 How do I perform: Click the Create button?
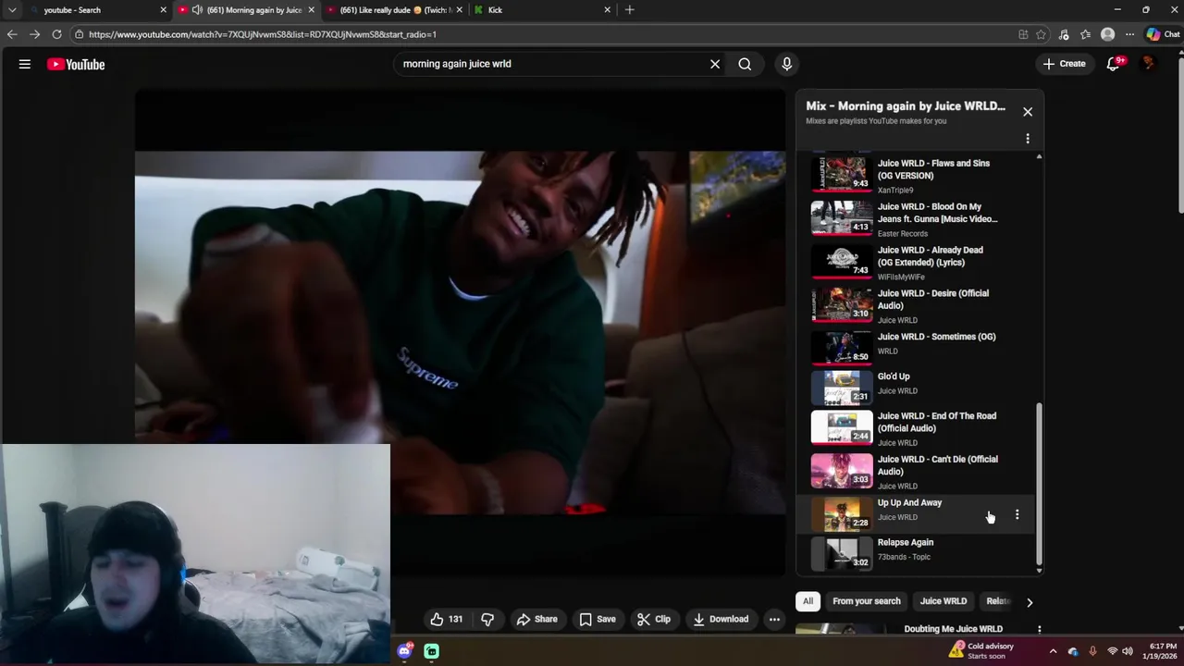click(1064, 64)
